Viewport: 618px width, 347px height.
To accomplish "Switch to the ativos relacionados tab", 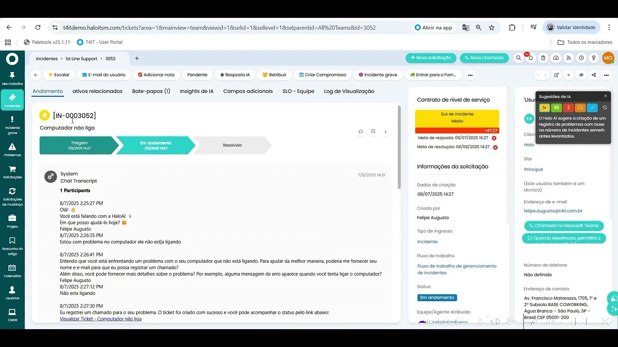I will point(98,91).
